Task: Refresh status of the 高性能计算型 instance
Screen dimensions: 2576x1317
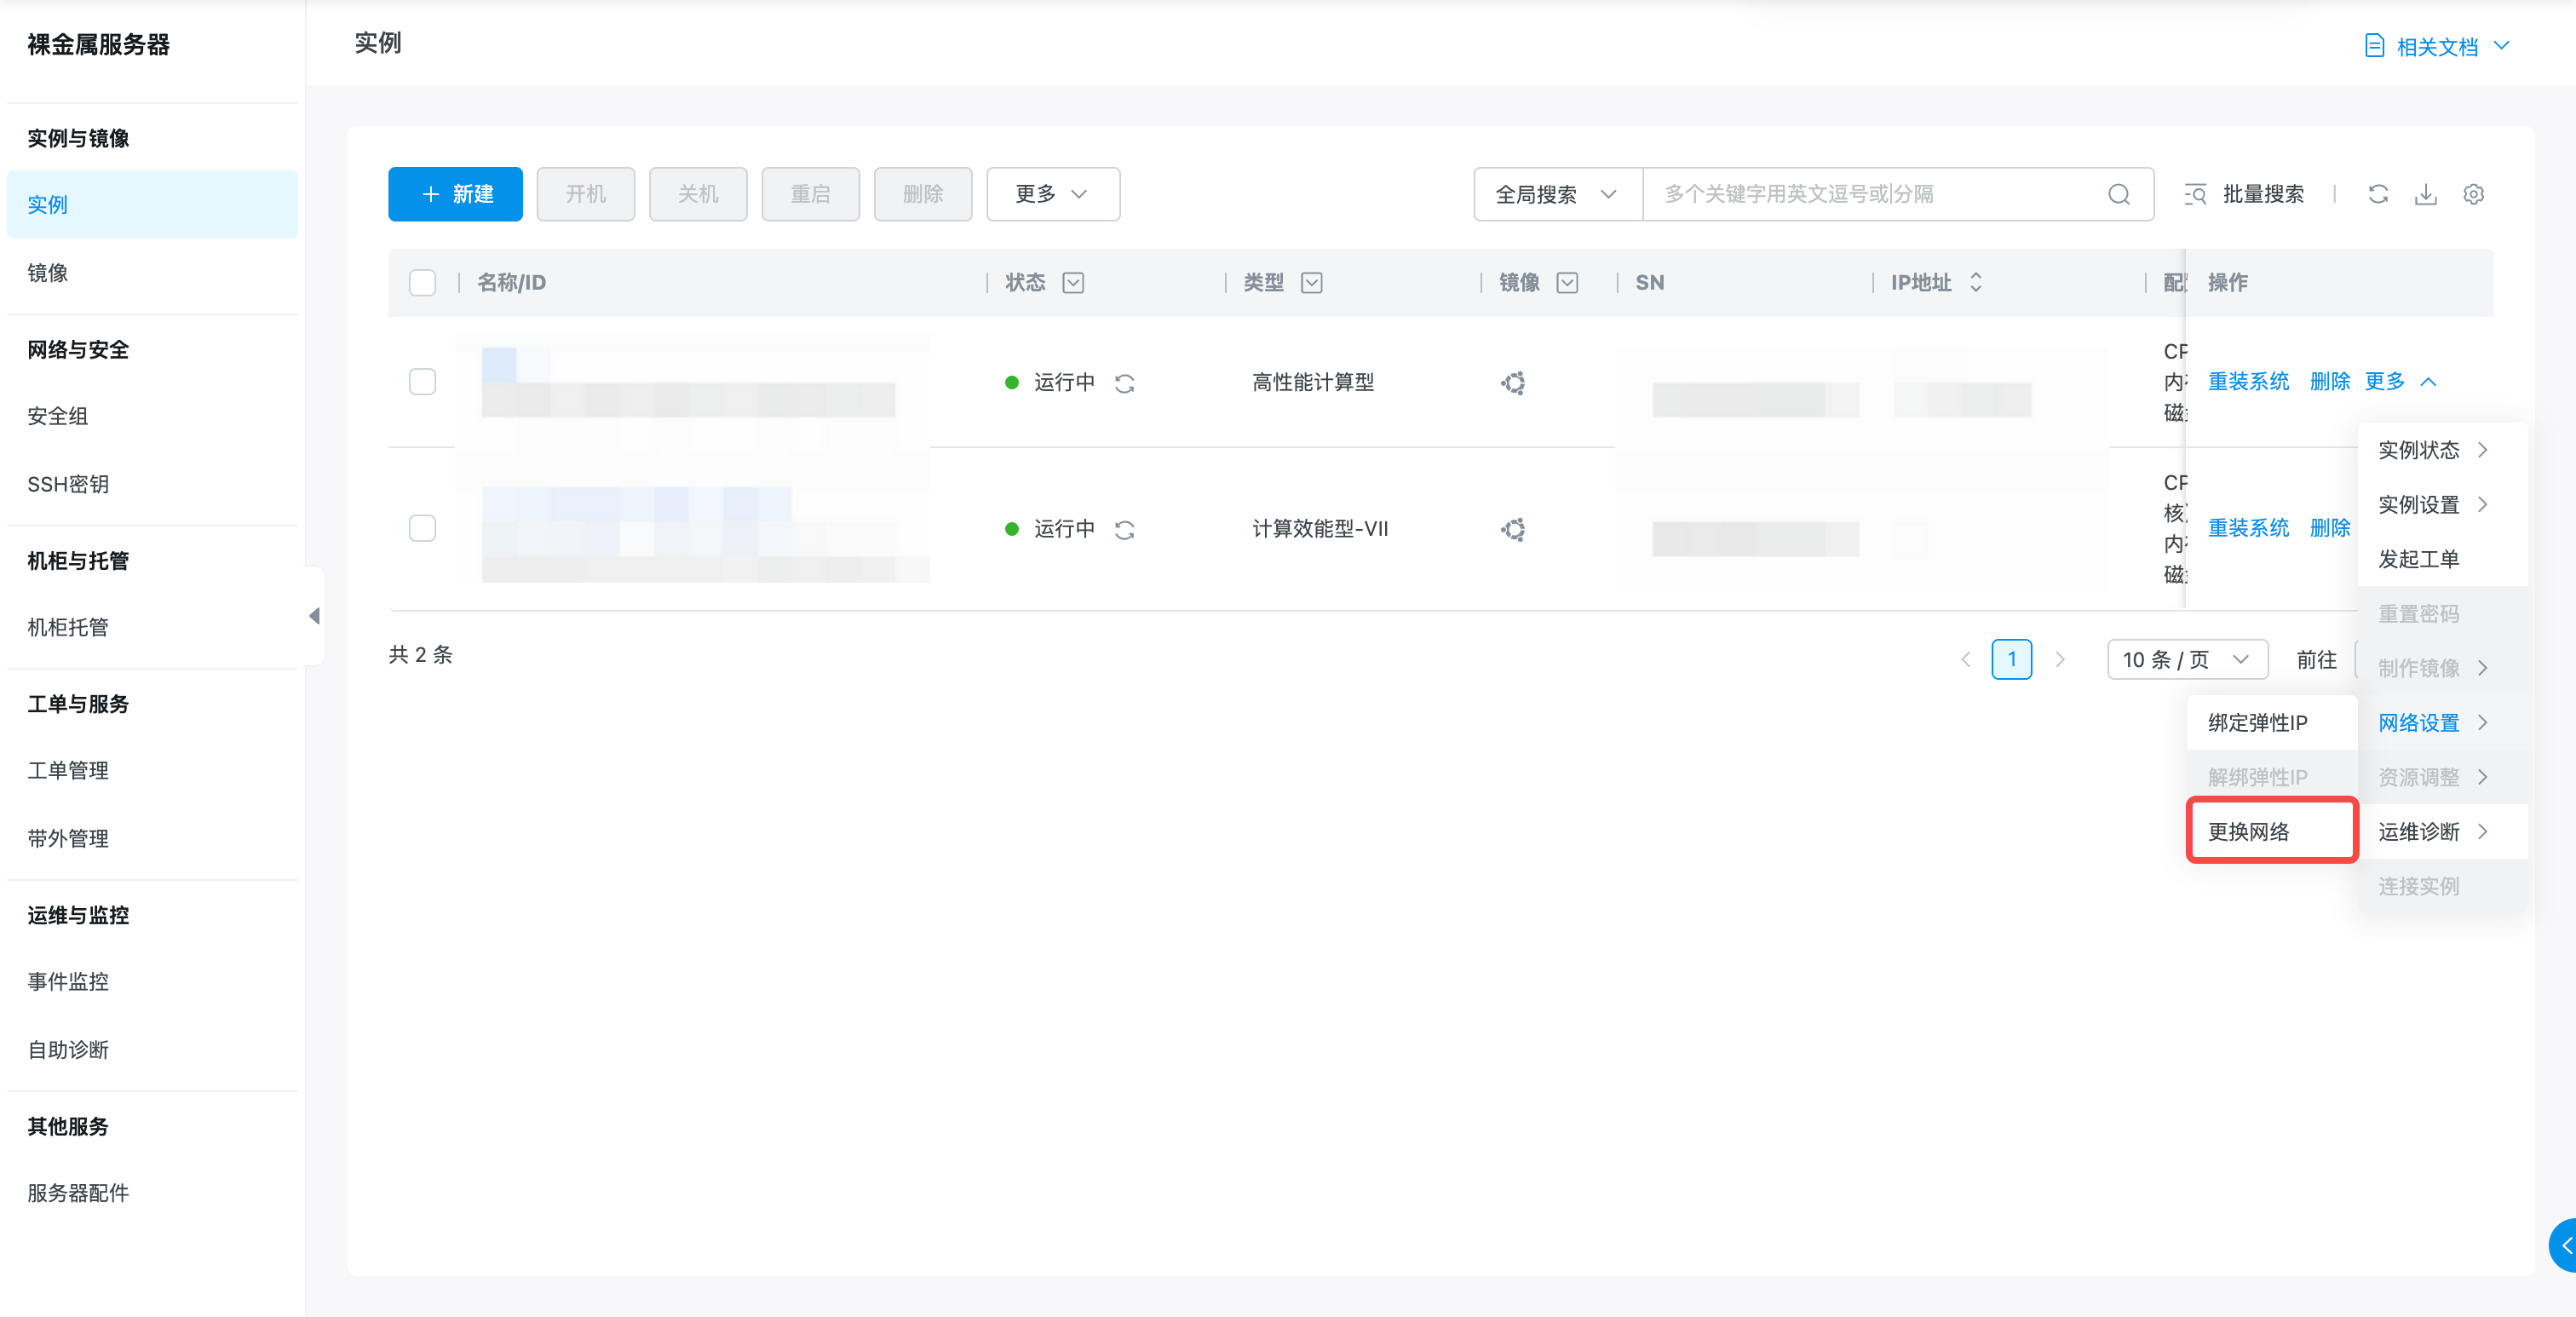Action: coord(1124,383)
